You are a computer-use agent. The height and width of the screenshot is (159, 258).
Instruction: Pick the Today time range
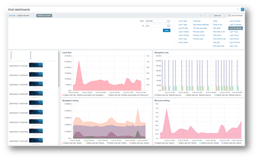[215, 21]
